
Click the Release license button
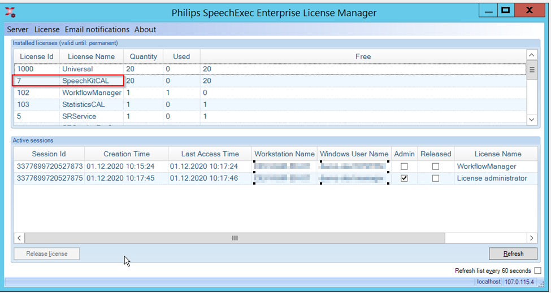(47, 253)
